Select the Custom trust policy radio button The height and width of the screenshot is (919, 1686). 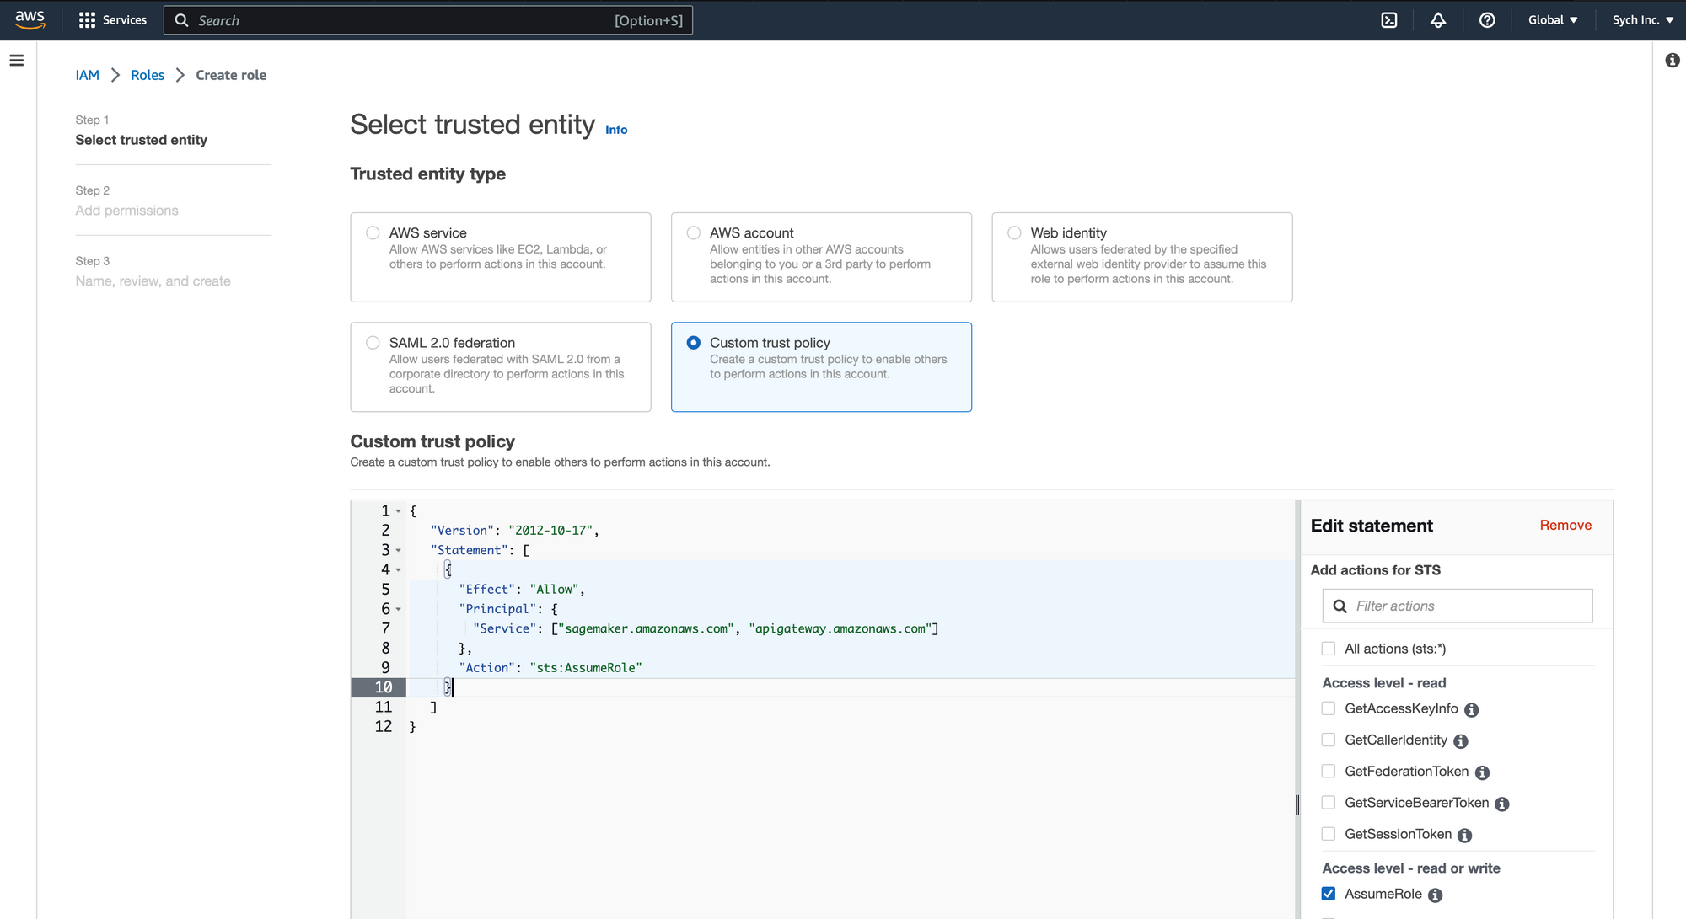tap(694, 343)
